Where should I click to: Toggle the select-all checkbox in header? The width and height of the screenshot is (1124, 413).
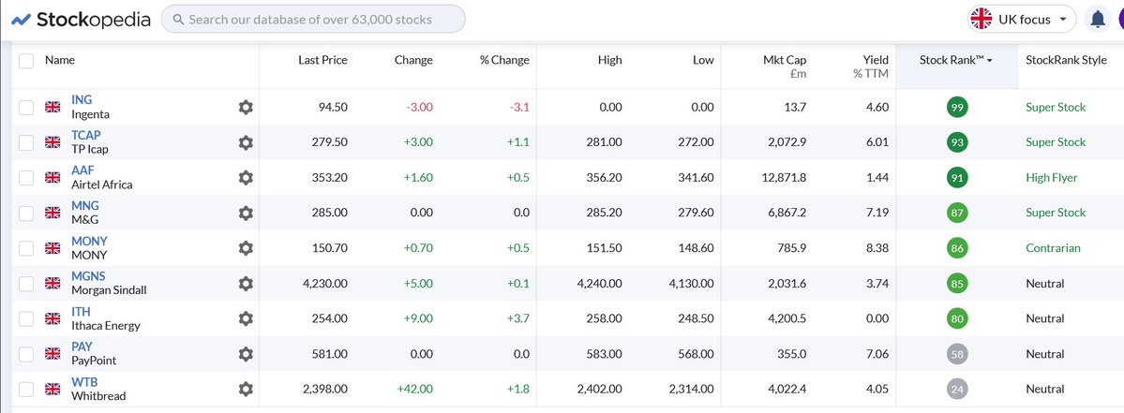26,61
